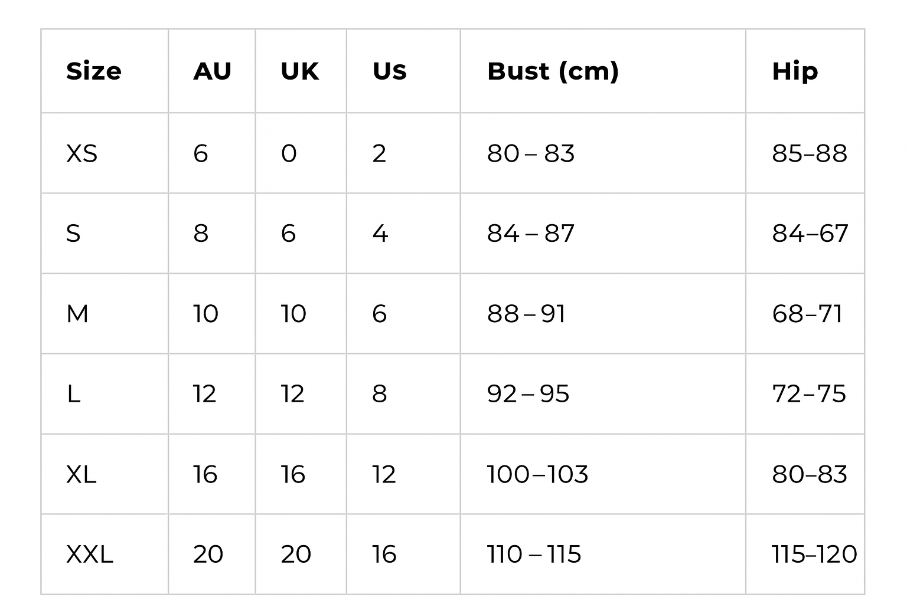Click the hip range 84–67
907x604 pixels.
coord(810,234)
